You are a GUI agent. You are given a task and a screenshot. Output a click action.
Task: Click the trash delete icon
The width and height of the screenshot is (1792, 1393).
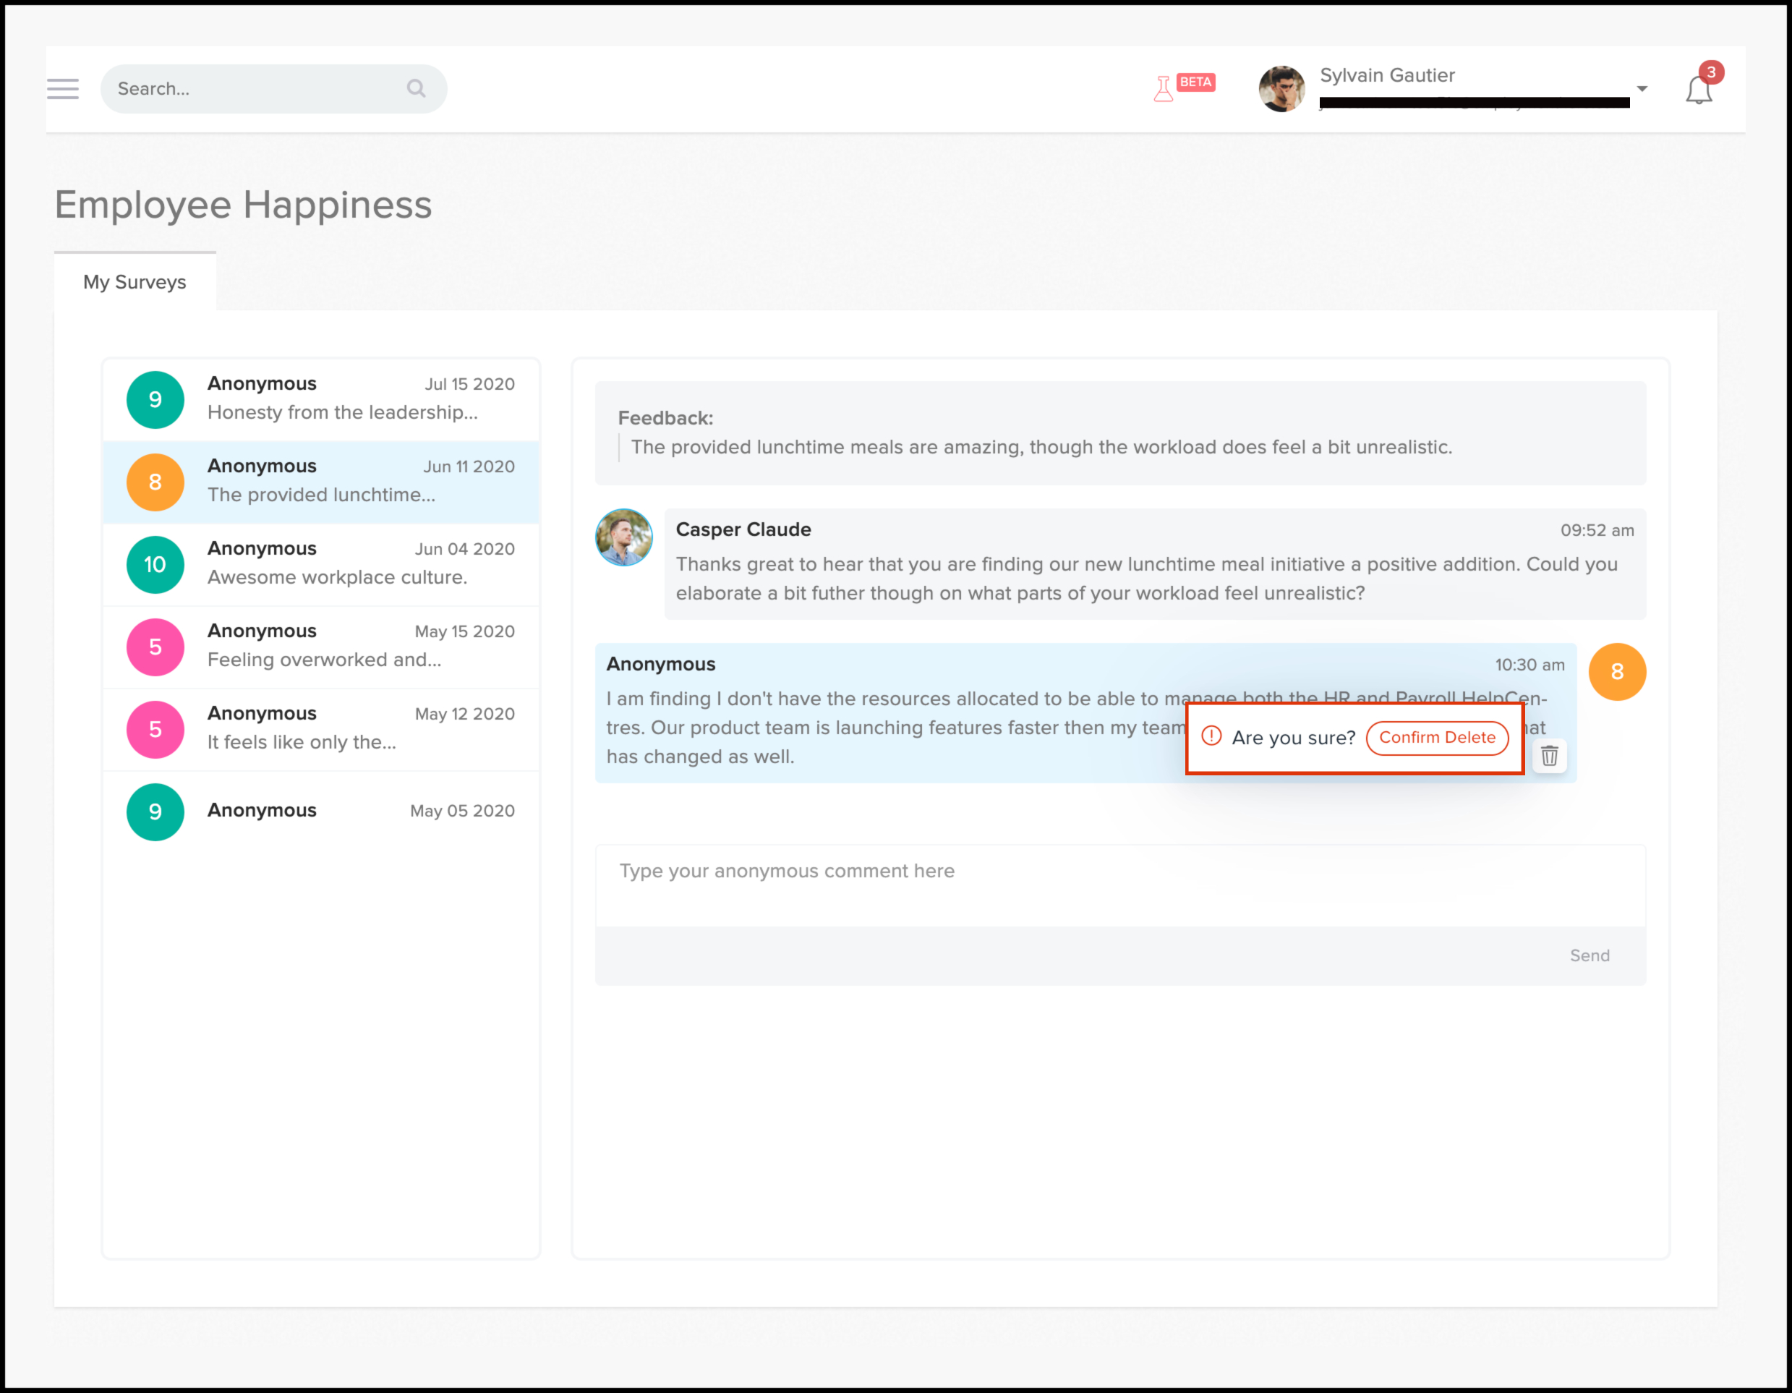1549,756
